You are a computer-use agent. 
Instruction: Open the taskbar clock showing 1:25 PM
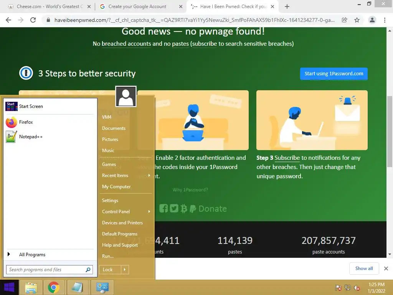point(376,288)
